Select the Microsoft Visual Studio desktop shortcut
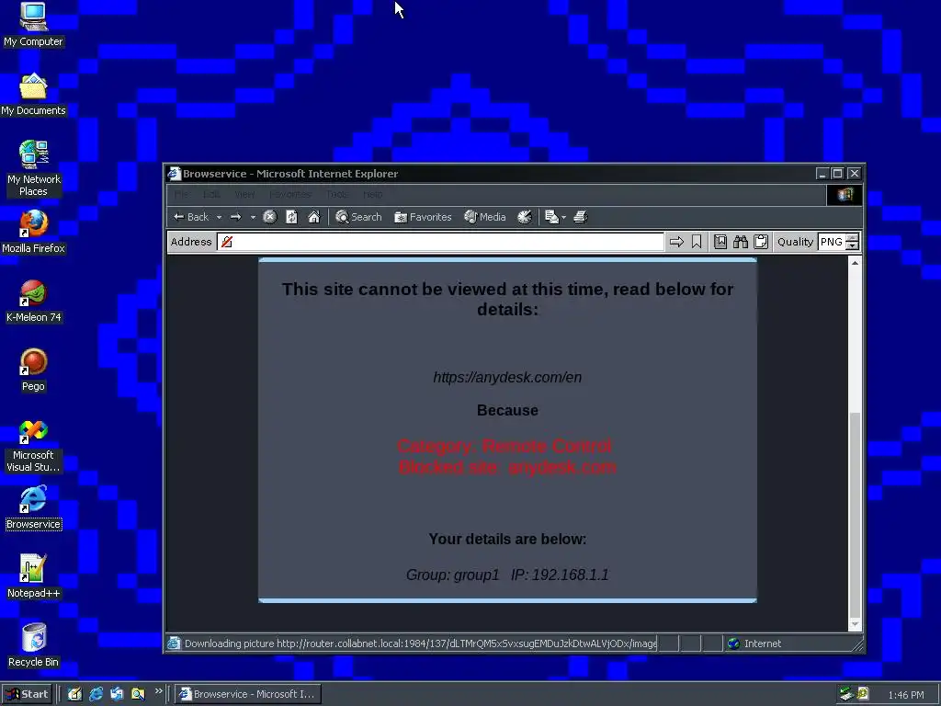This screenshot has height=706, width=941. (33, 446)
